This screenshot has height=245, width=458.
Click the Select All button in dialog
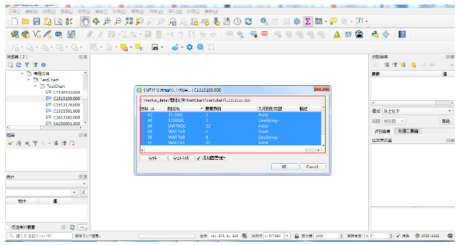[x=153, y=158]
